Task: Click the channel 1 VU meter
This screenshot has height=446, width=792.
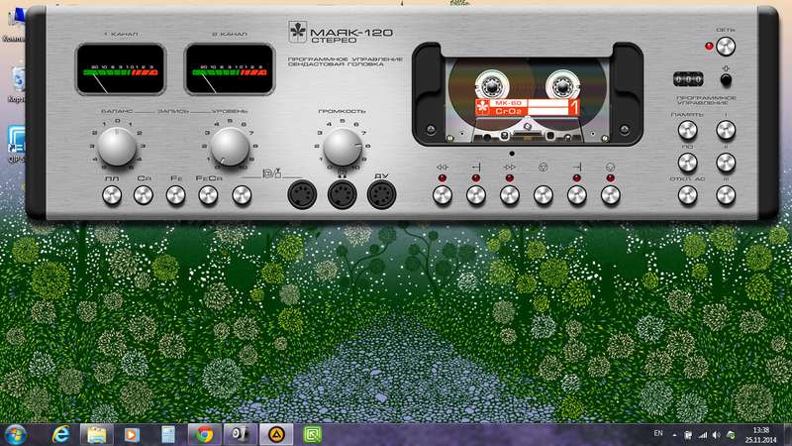Action: point(121,69)
